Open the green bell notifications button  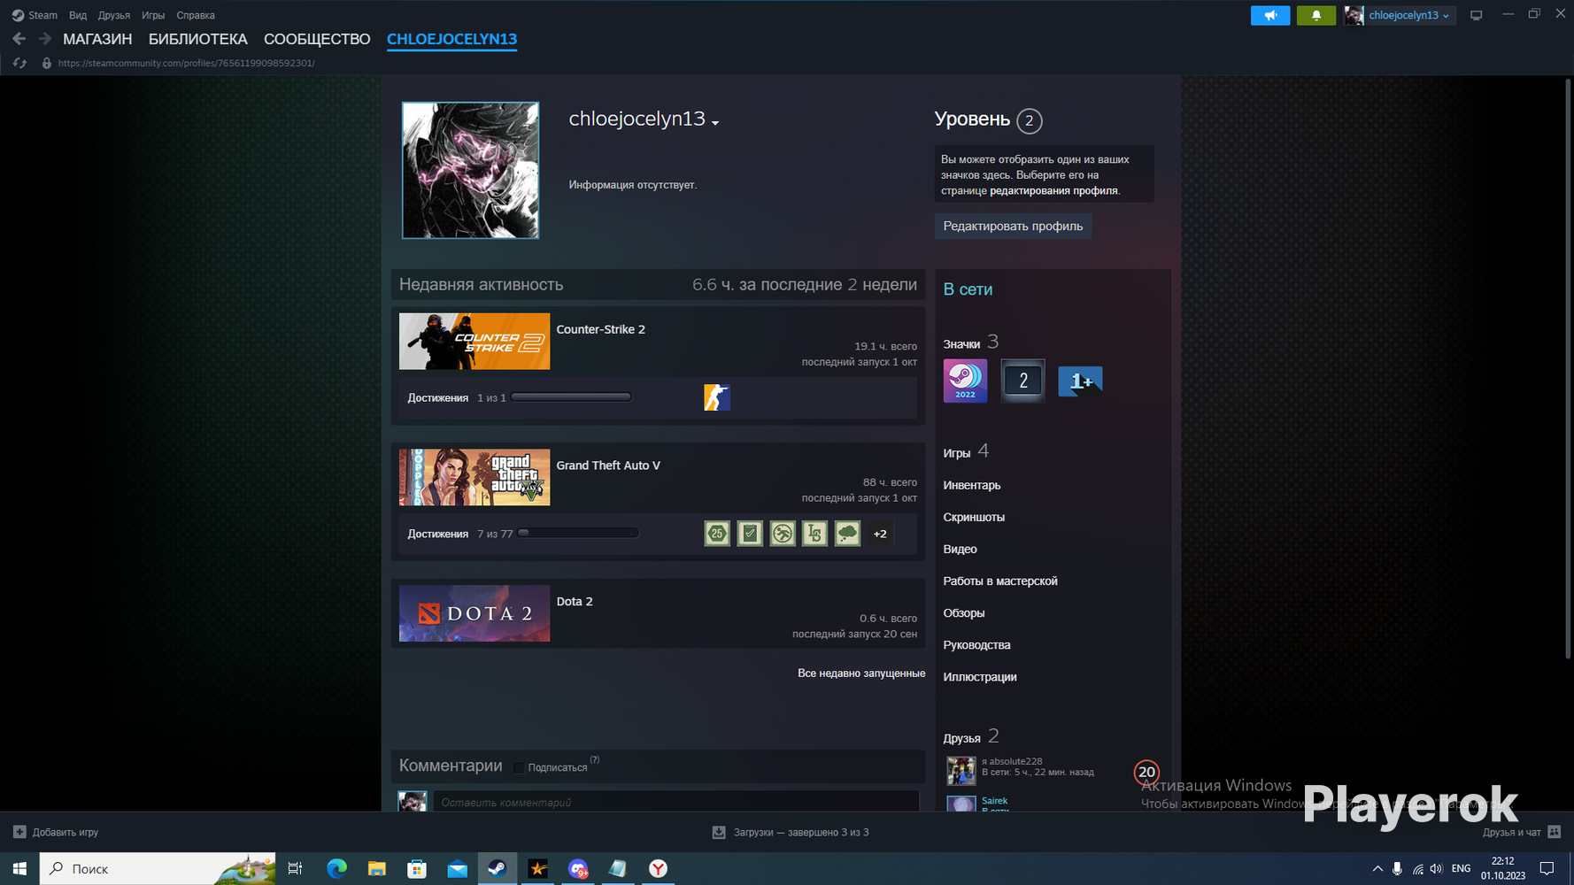coord(1316,15)
